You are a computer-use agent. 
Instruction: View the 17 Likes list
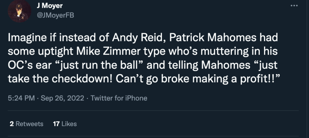65,124
